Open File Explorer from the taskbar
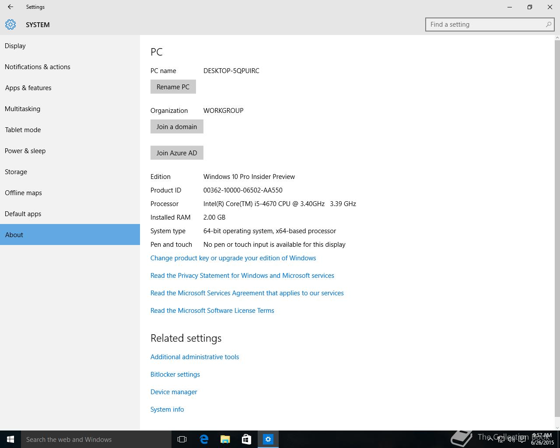This screenshot has height=448, width=560. [x=225, y=439]
